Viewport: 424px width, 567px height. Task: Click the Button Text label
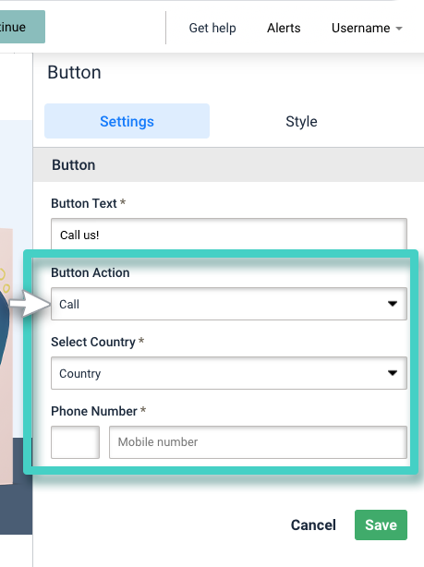[84, 203]
